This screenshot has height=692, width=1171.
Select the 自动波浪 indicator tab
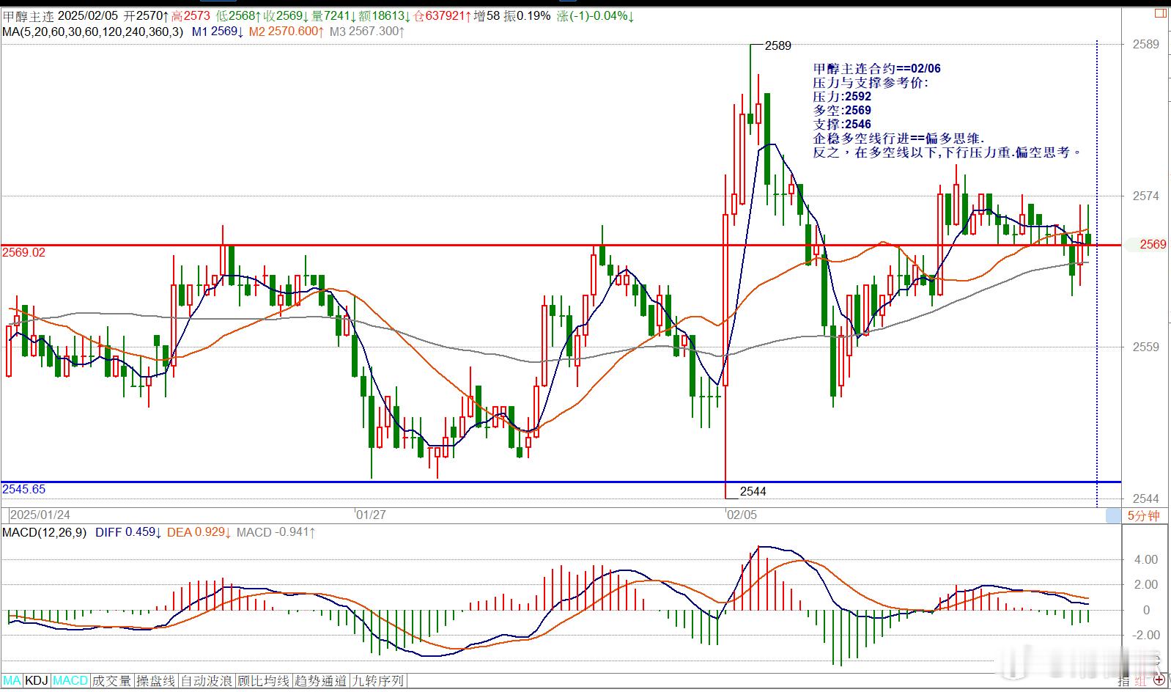(x=207, y=680)
